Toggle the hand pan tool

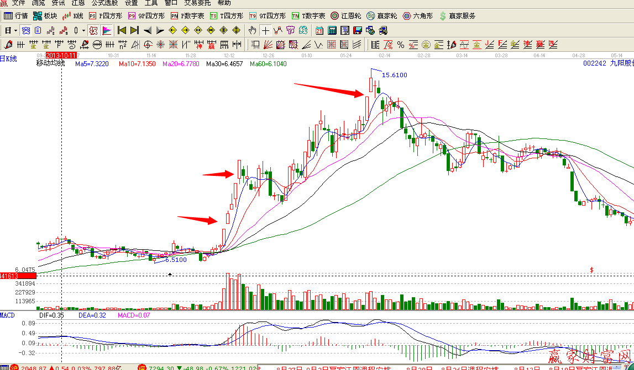[x=253, y=30]
